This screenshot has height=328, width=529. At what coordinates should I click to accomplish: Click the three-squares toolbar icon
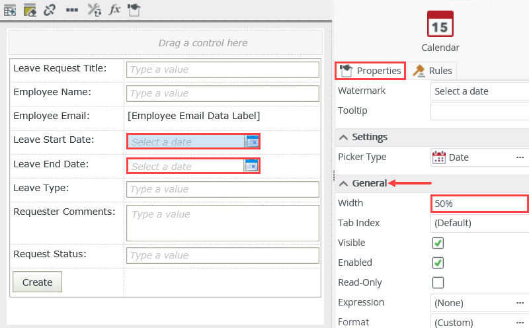[72, 10]
